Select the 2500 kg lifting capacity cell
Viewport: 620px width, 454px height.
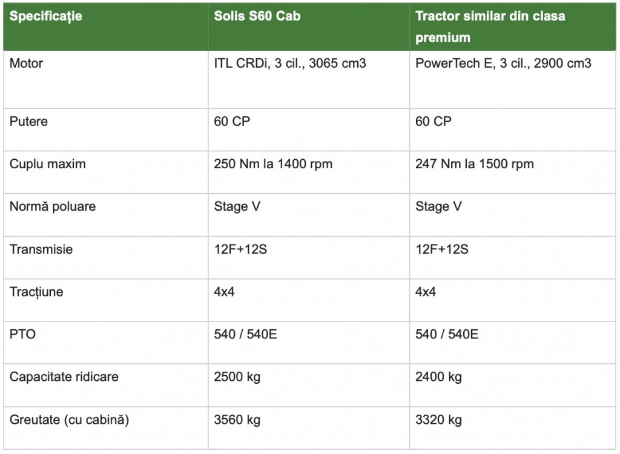tap(237, 377)
